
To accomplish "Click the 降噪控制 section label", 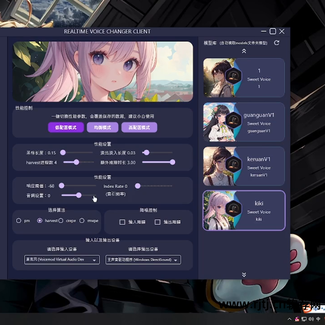I will tap(149, 210).
